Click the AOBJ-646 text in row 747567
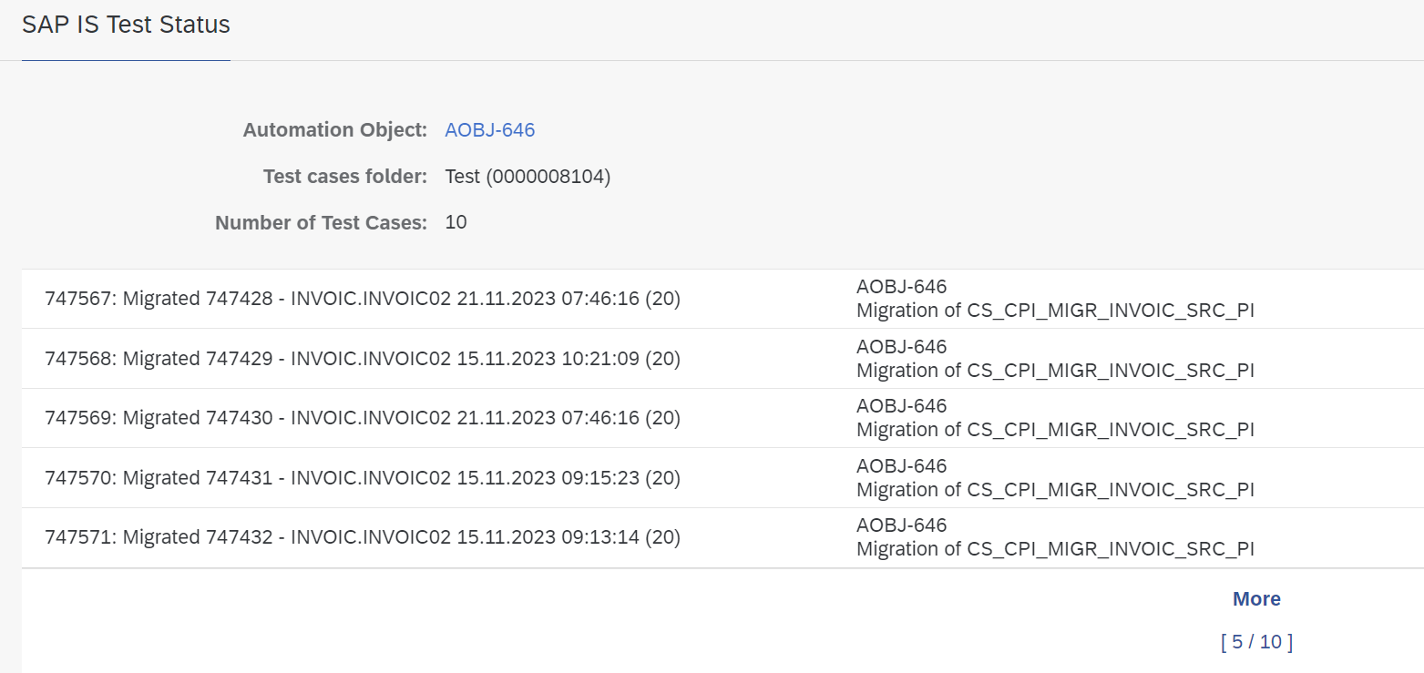 click(901, 287)
